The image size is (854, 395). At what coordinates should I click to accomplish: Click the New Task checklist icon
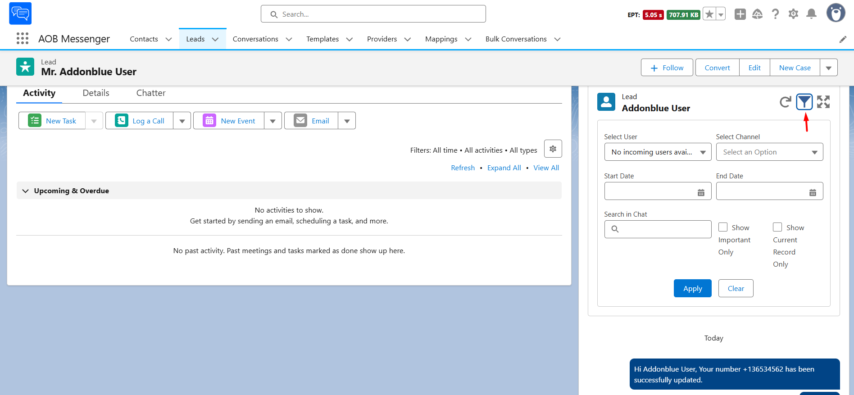click(x=35, y=120)
